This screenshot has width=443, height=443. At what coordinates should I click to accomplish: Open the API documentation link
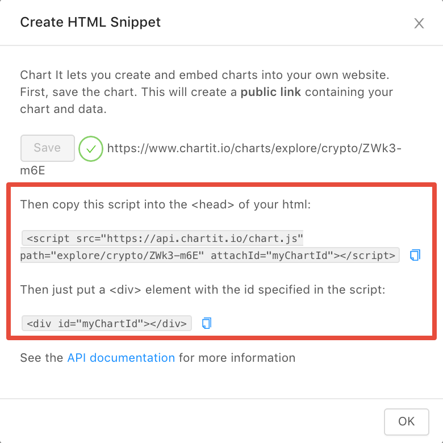[121, 358]
